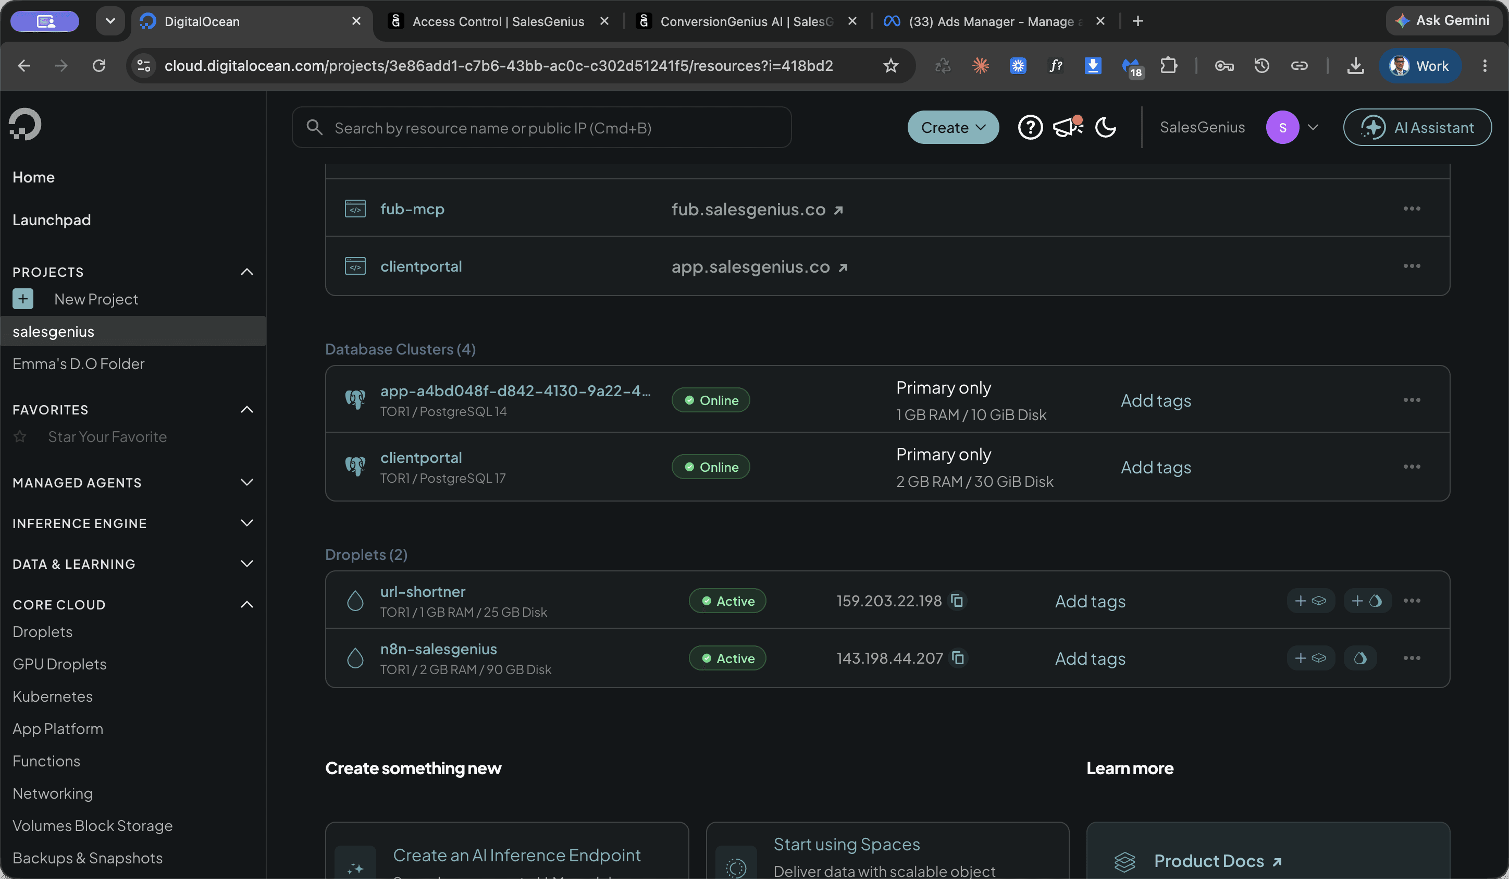Add tags to the url-shortner droplet
The image size is (1509, 879).
pyautogui.click(x=1090, y=601)
